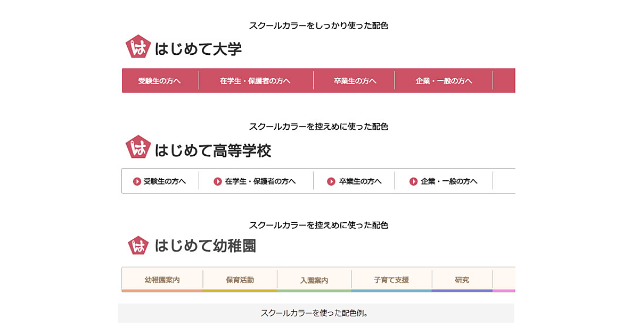The image size is (639, 335).
Task: Click the はじめて幼稚園 title text
Action: [x=205, y=246]
